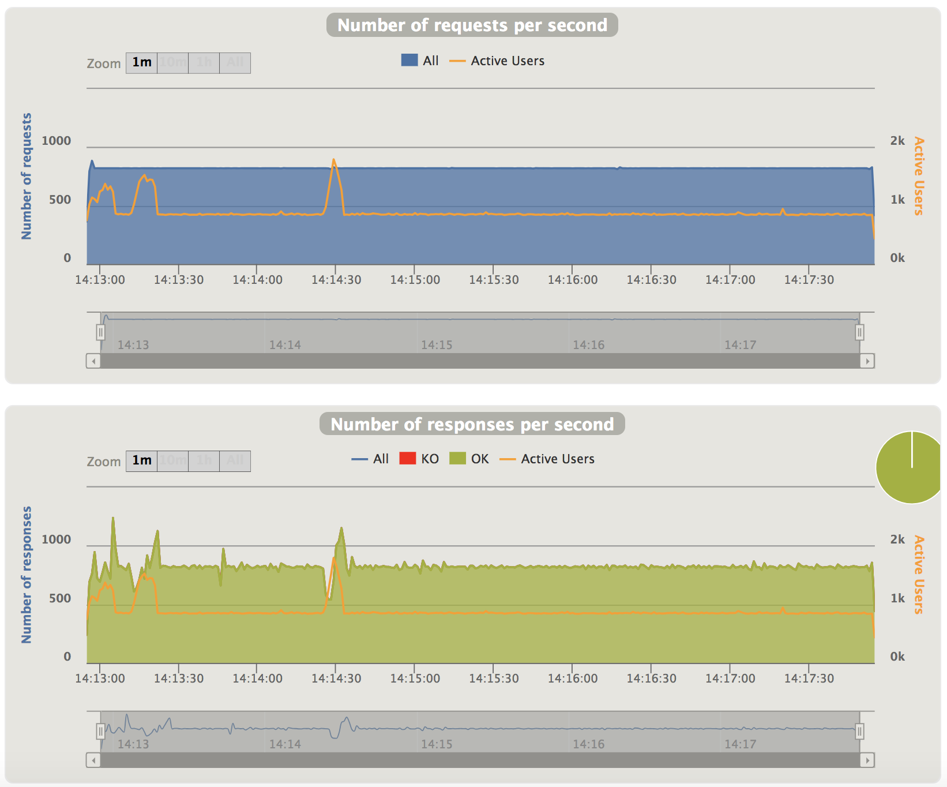The height and width of the screenshot is (787, 947).
Task: Click right scroll arrow in responses navigator
Action: pyautogui.click(x=867, y=760)
